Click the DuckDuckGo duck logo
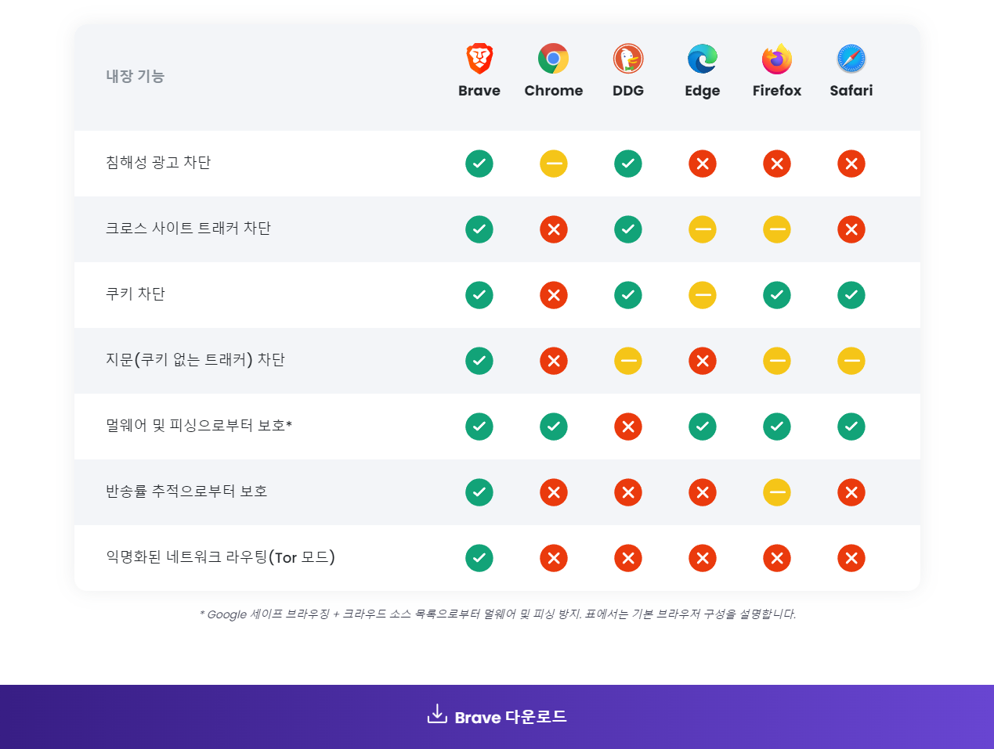 pos(628,59)
